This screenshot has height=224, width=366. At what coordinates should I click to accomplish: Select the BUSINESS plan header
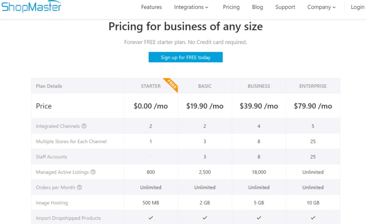tap(259, 86)
